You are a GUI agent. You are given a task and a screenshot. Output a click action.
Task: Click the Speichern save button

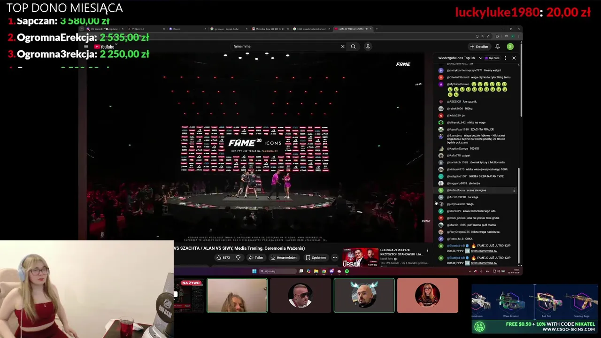click(x=316, y=257)
